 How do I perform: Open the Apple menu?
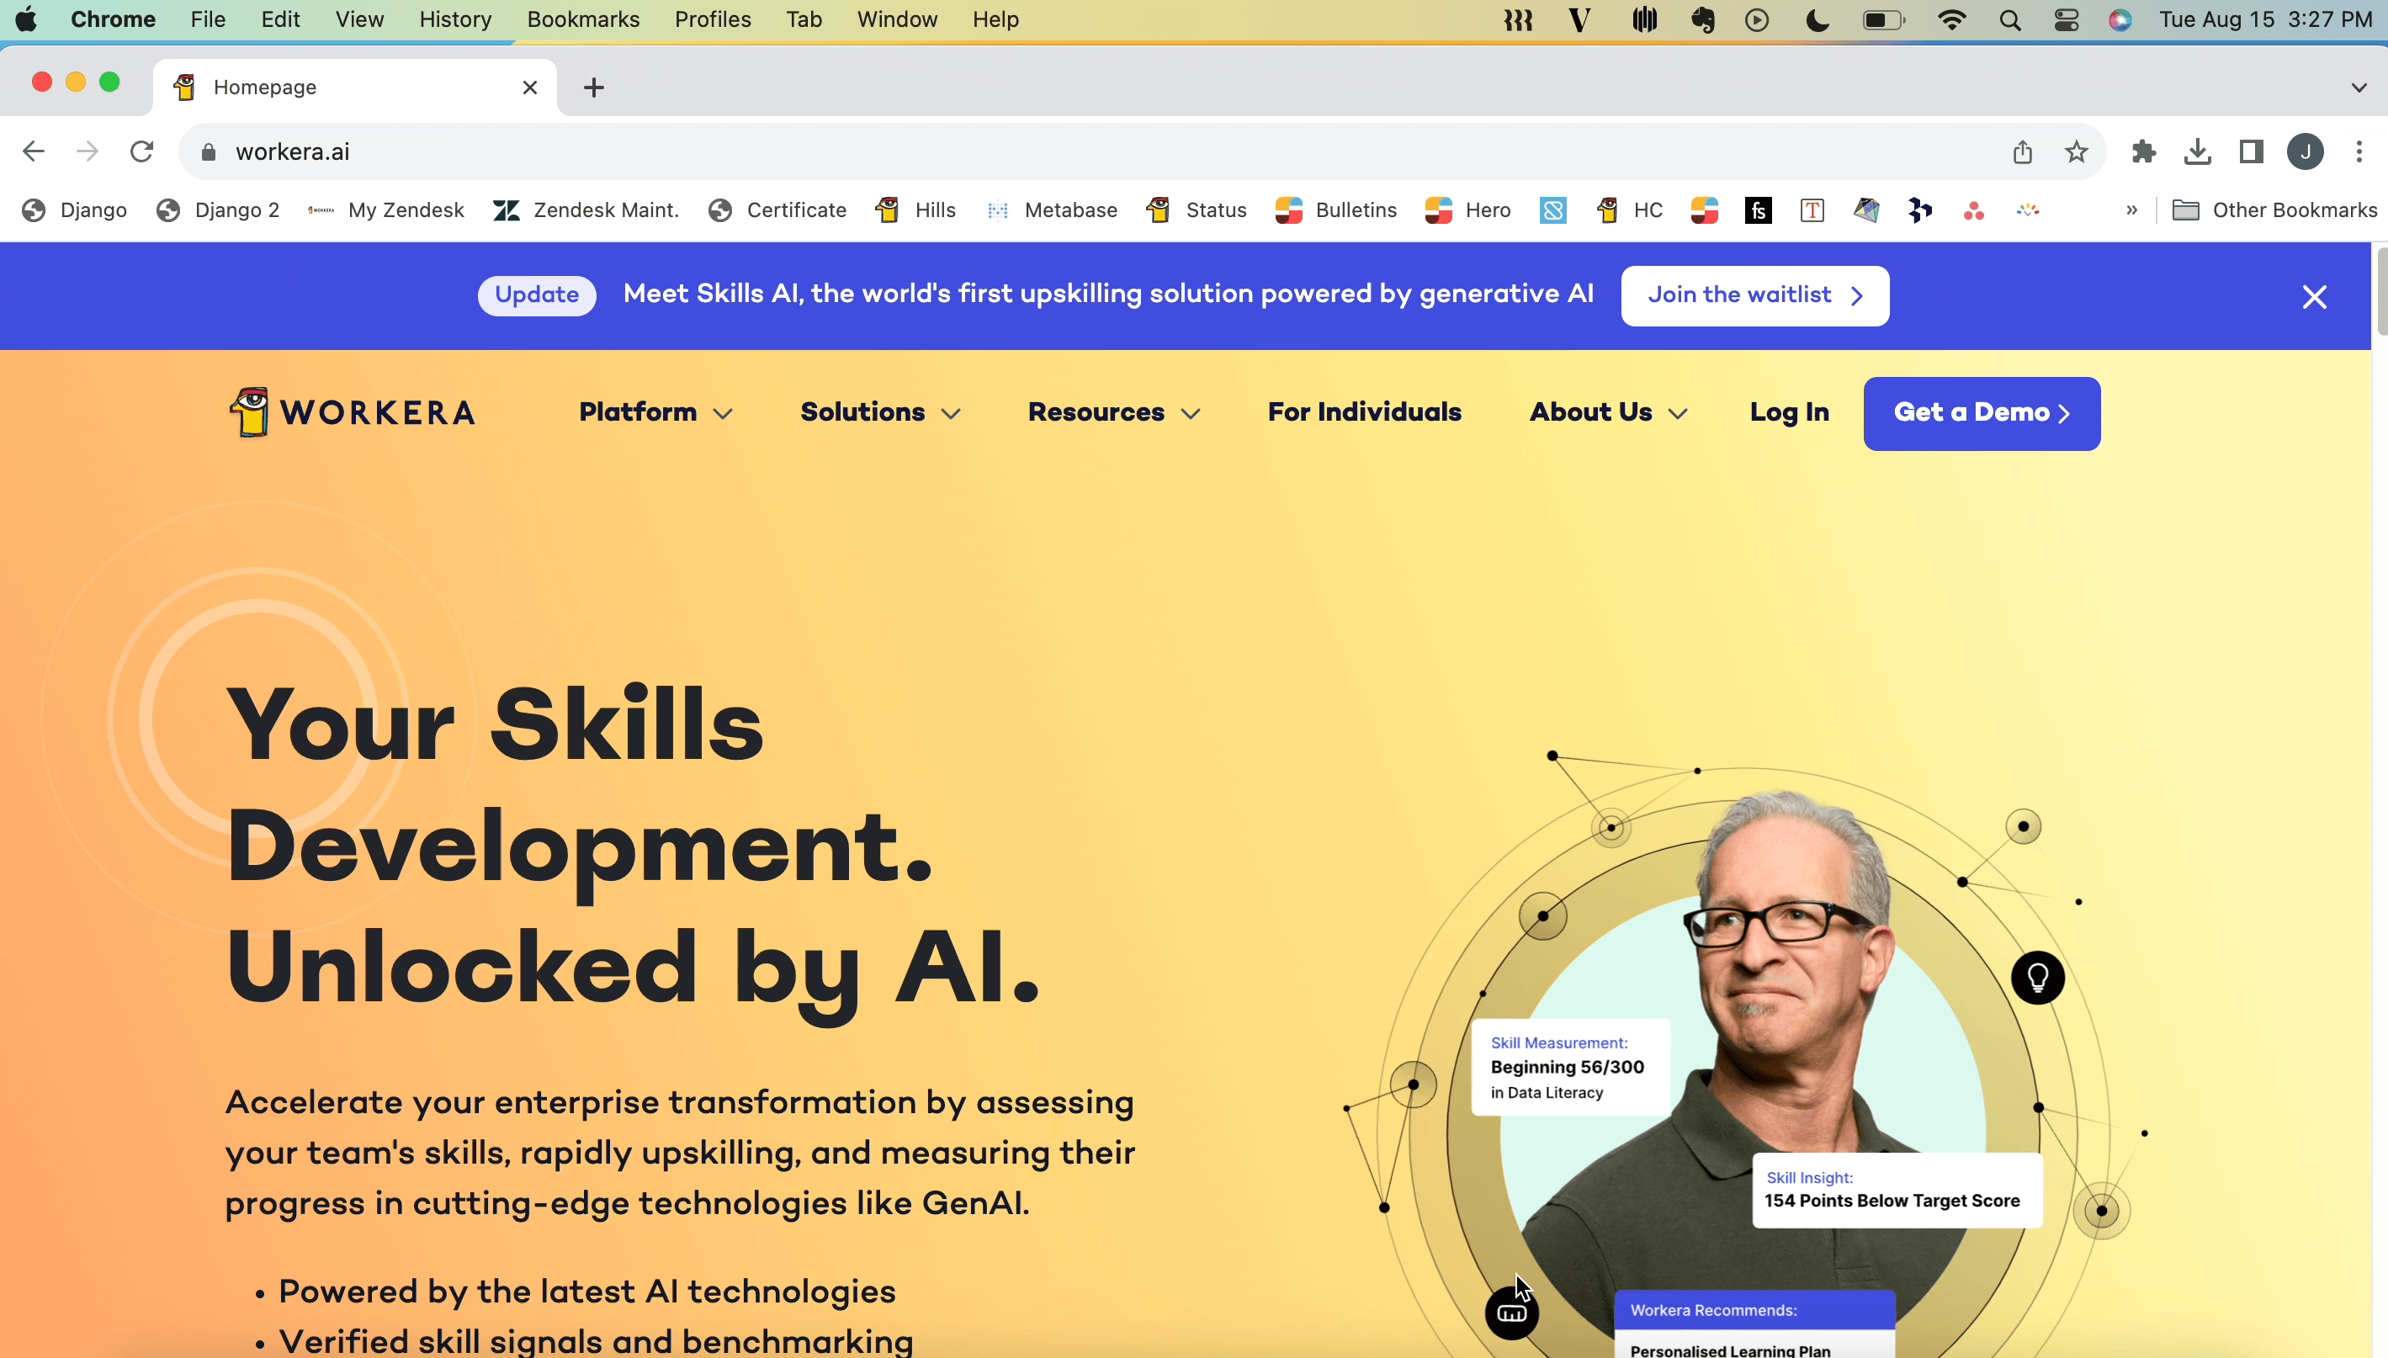point(26,19)
